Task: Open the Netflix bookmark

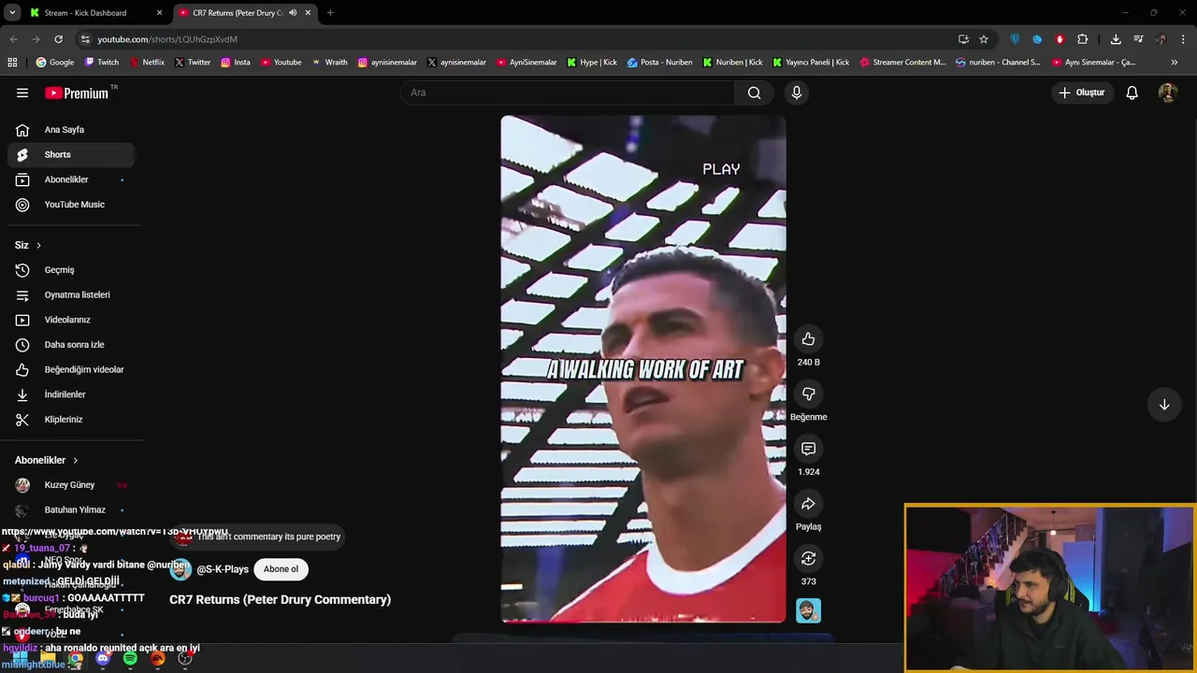Action: [x=146, y=63]
